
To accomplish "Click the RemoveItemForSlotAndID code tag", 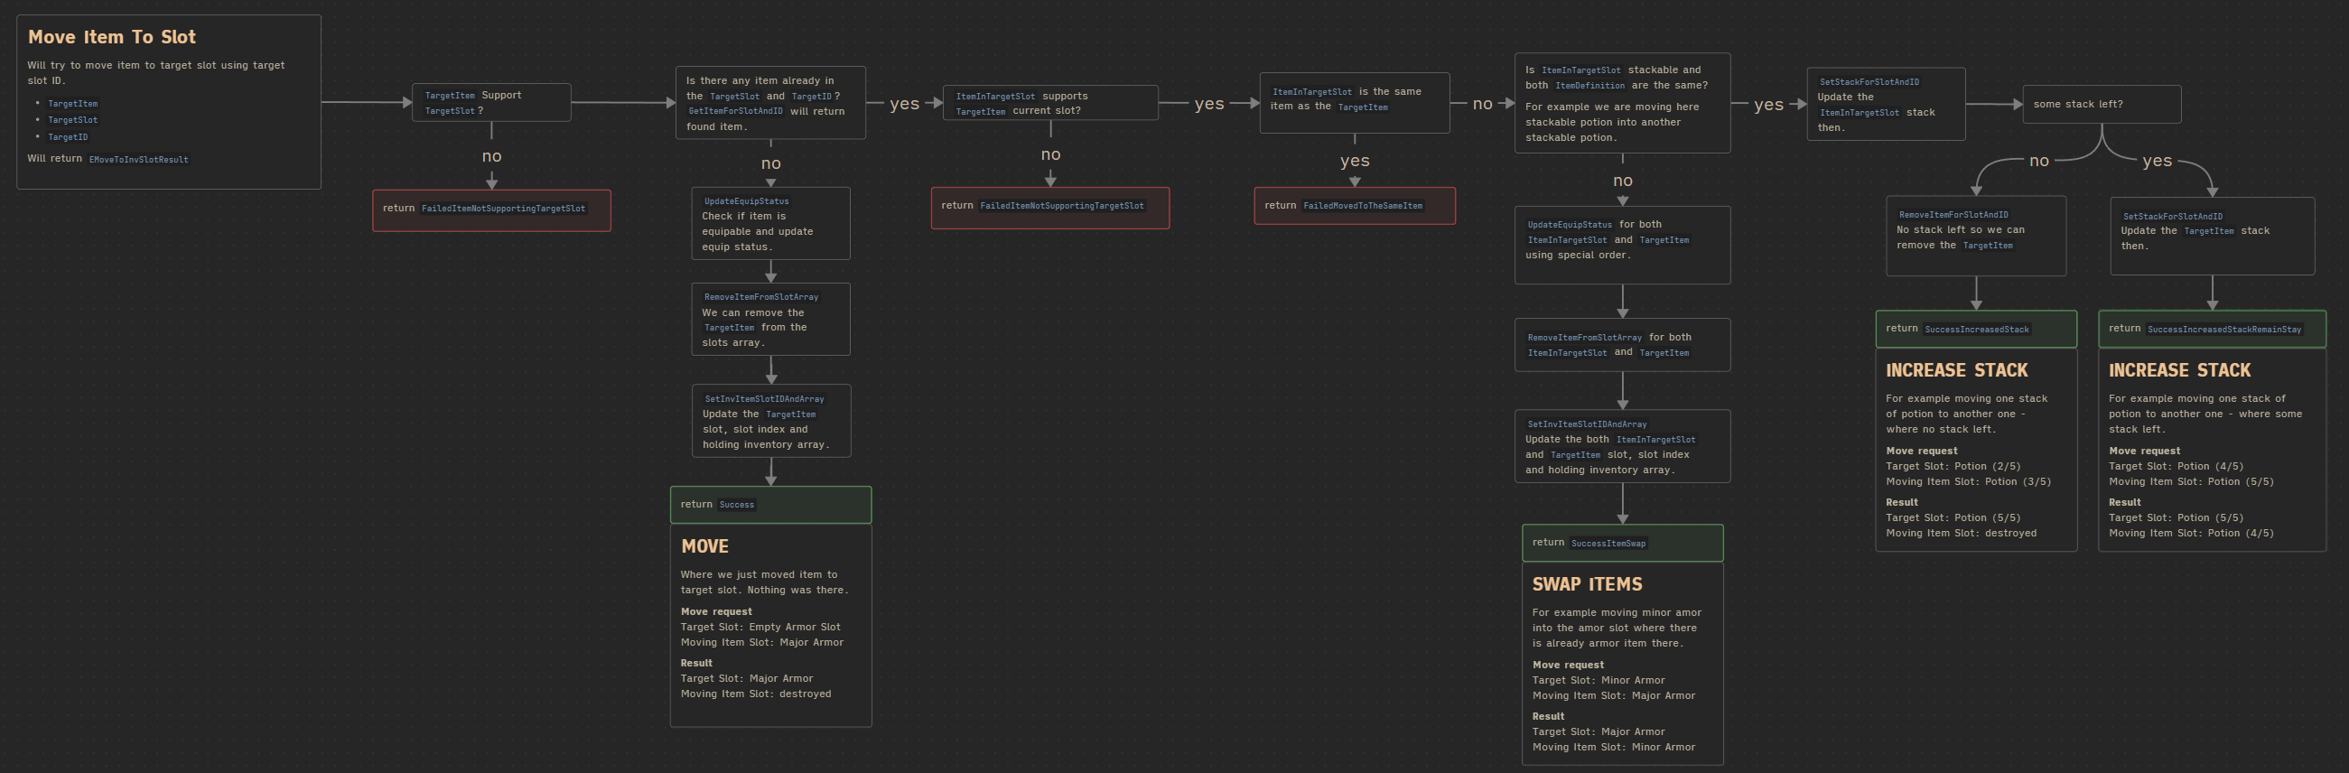I will point(1953,215).
